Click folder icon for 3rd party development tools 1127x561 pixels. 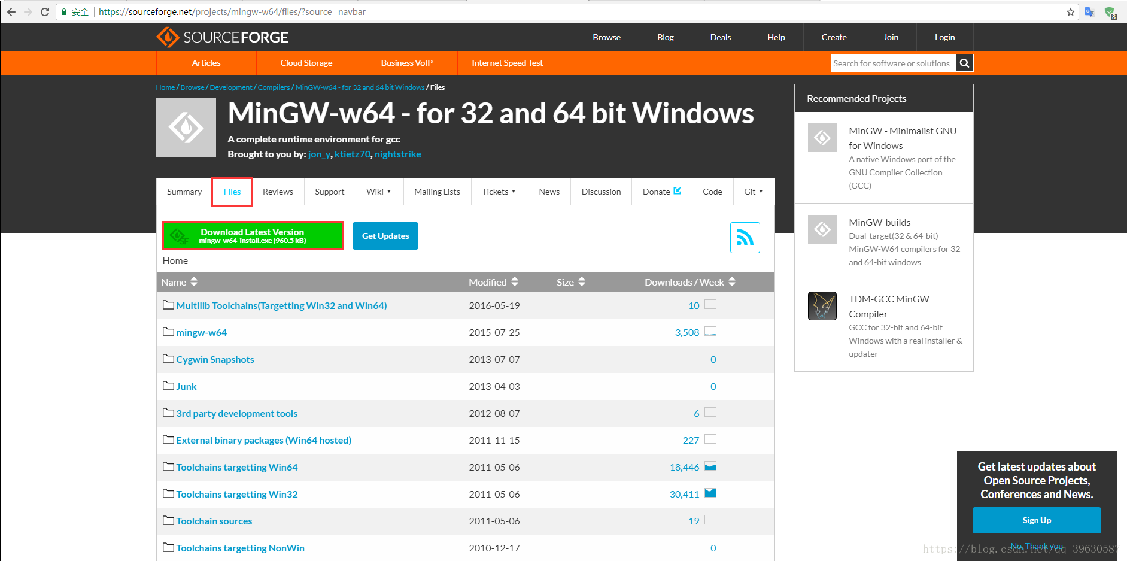pyautogui.click(x=169, y=413)
